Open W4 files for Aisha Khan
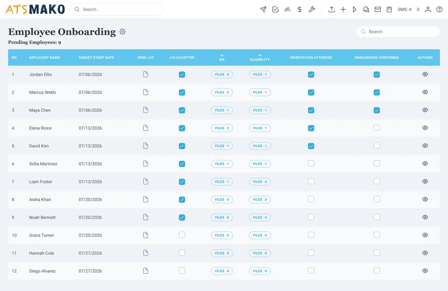The width and height of the screenshot is (448, 291). [x=222, y=200]
